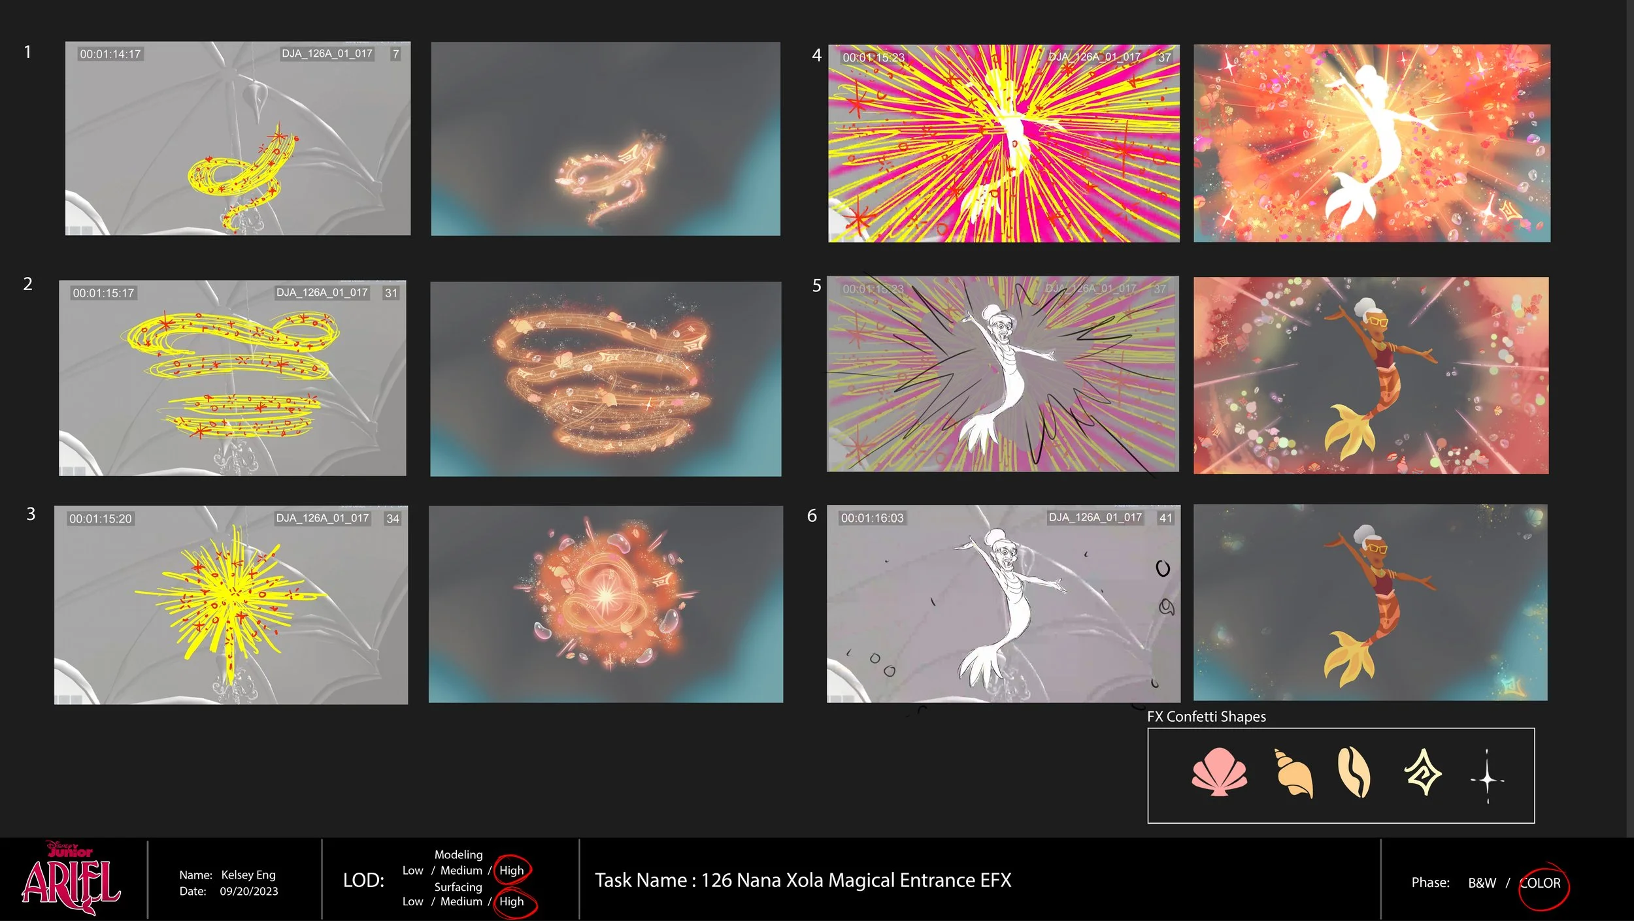Select the circled High modeling LOD option
Screen dimensions: 1634x921
point(511,870)
